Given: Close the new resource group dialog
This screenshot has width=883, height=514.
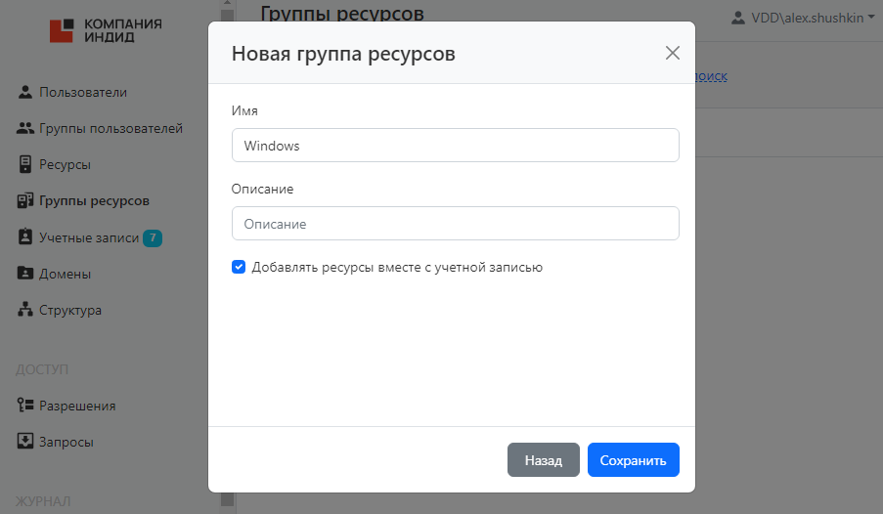Looking at the screenshot, I should tap(672, 54).
